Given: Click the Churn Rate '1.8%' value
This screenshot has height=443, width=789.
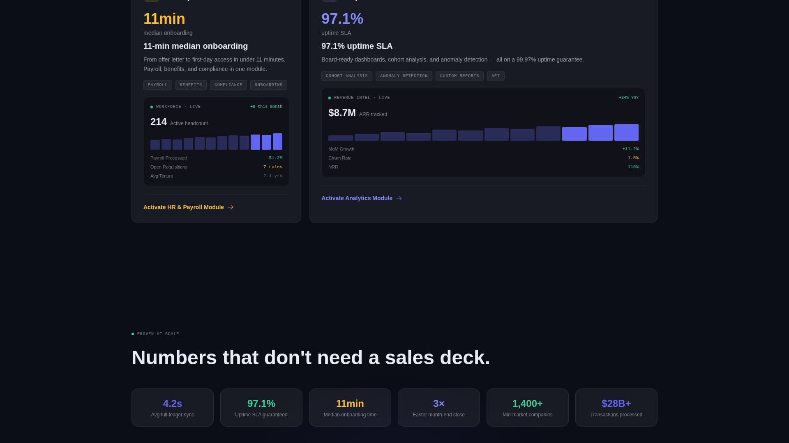Looking at the screenshot, I should [x=633, y=158].
